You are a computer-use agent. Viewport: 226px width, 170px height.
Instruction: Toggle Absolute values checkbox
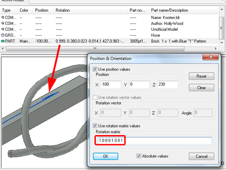[x=139, y=156]
